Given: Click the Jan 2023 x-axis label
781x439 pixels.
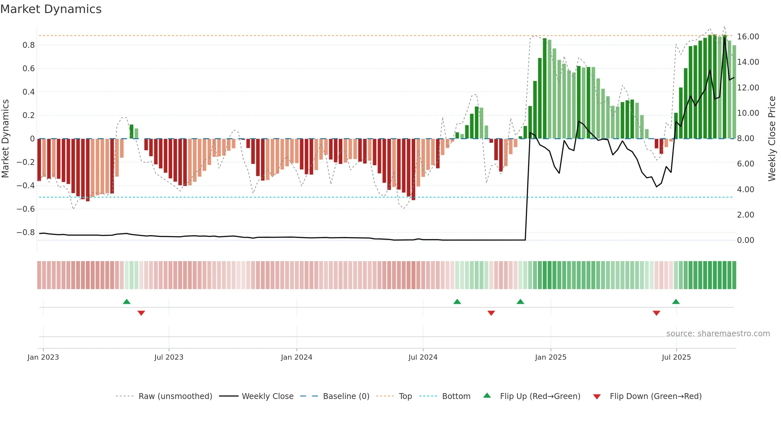Looking at the screenshot, I should (43, 357).
